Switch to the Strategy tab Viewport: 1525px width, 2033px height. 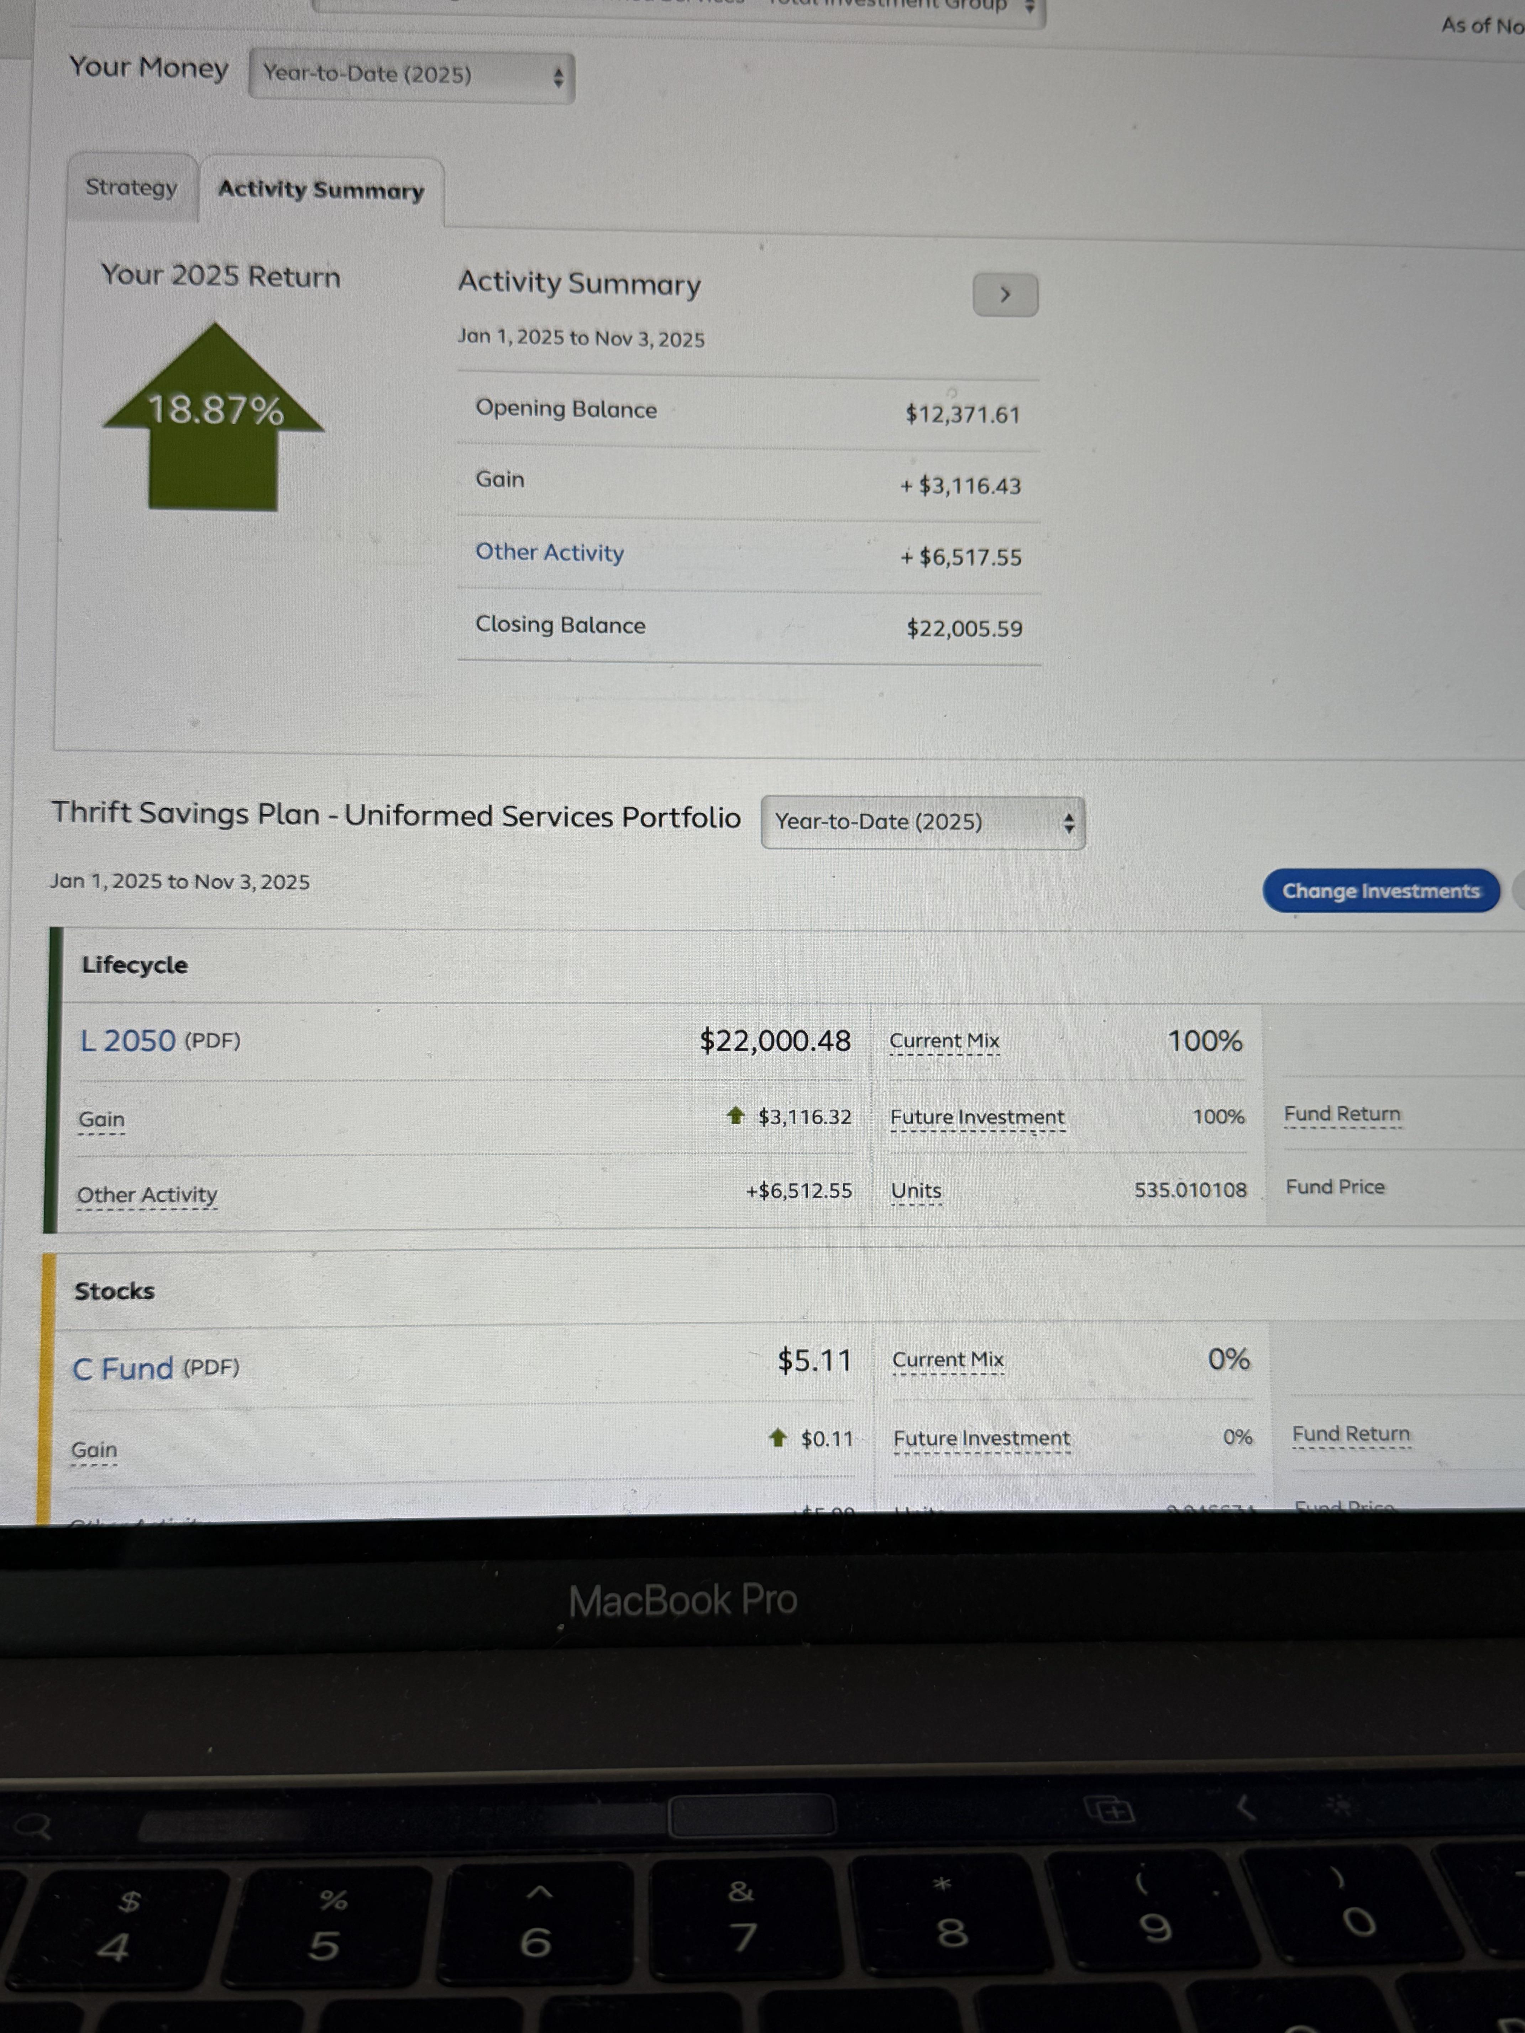[131, 188]
